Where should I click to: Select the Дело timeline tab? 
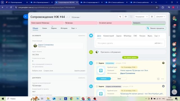99,36
